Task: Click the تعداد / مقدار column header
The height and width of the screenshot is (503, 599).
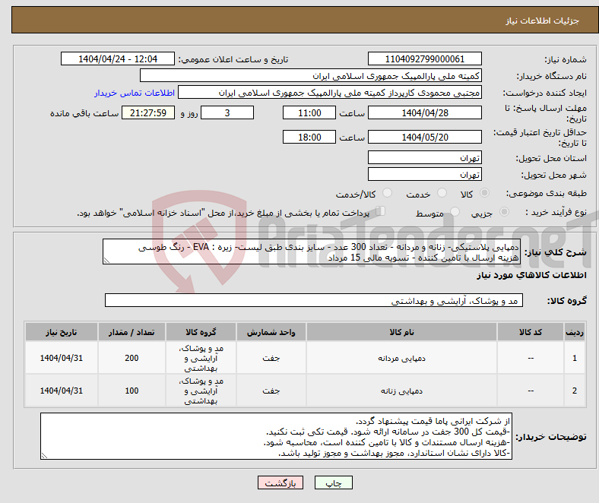Action: [132, 332]
